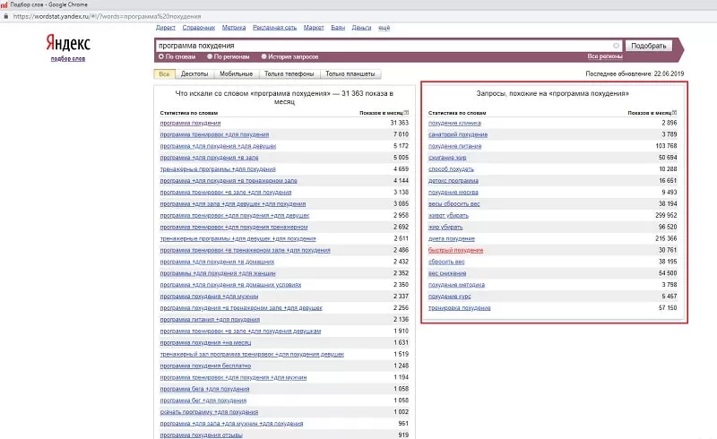Open 'жир убирать' similar query link
This screenshot has width=717, height=439.
tap(445, 227)
